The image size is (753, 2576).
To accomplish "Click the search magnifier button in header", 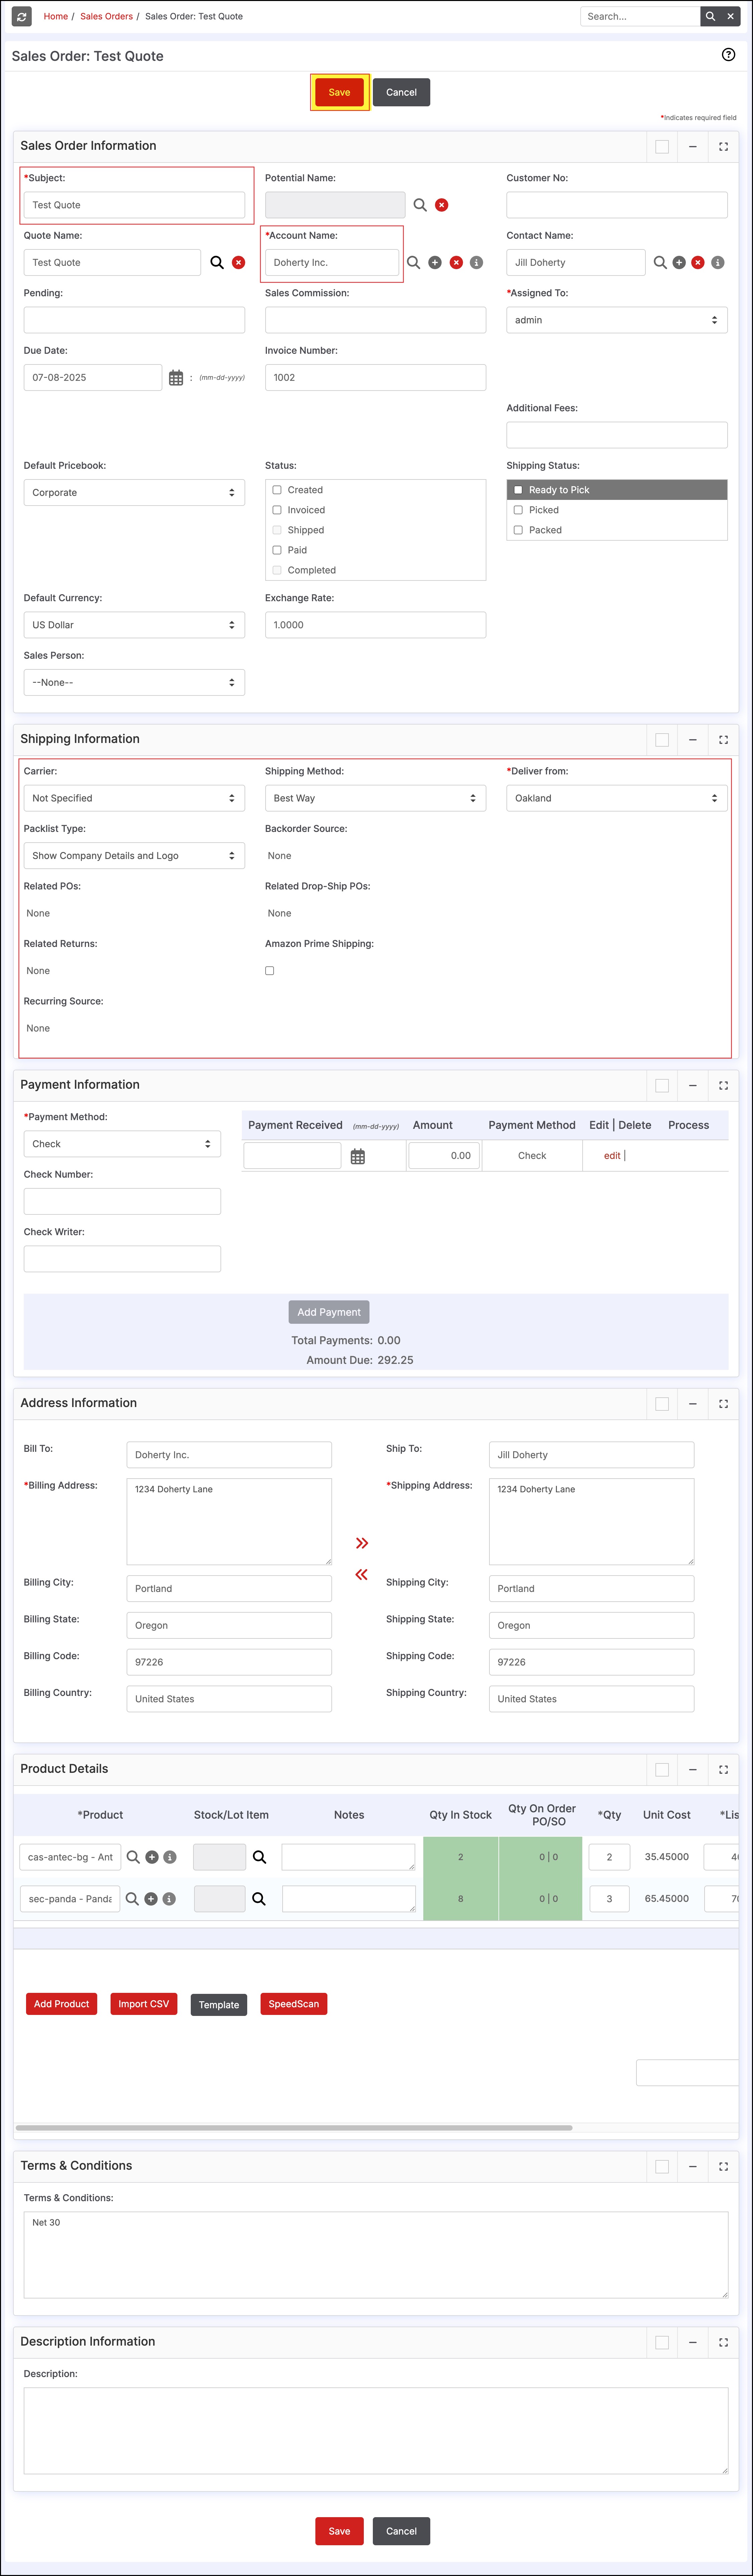I will (x=710, y=16).
